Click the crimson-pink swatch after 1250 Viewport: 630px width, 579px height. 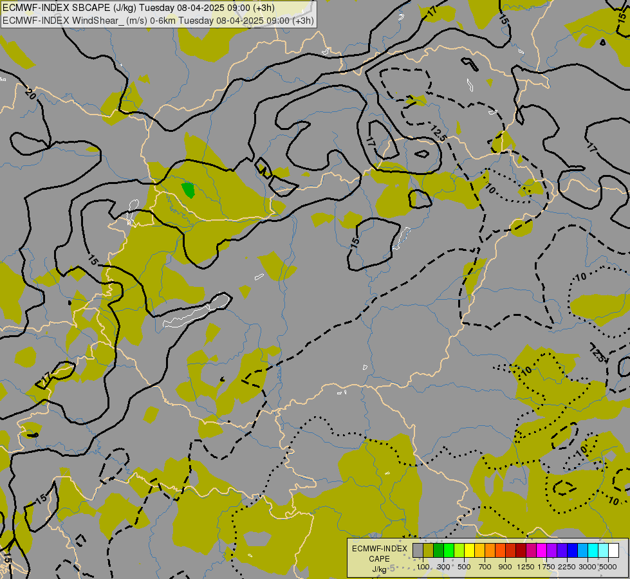click(x=531, y=551)
